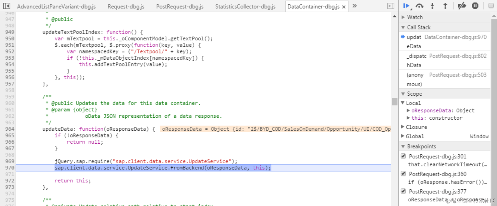Collapse the debugger sidebar icon
This screenshot has height=206, width=497.
point(391,6)
